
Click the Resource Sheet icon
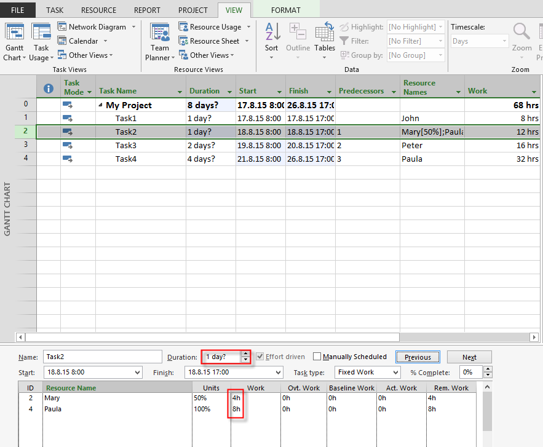pyautogui.click(x=183, y=41)
